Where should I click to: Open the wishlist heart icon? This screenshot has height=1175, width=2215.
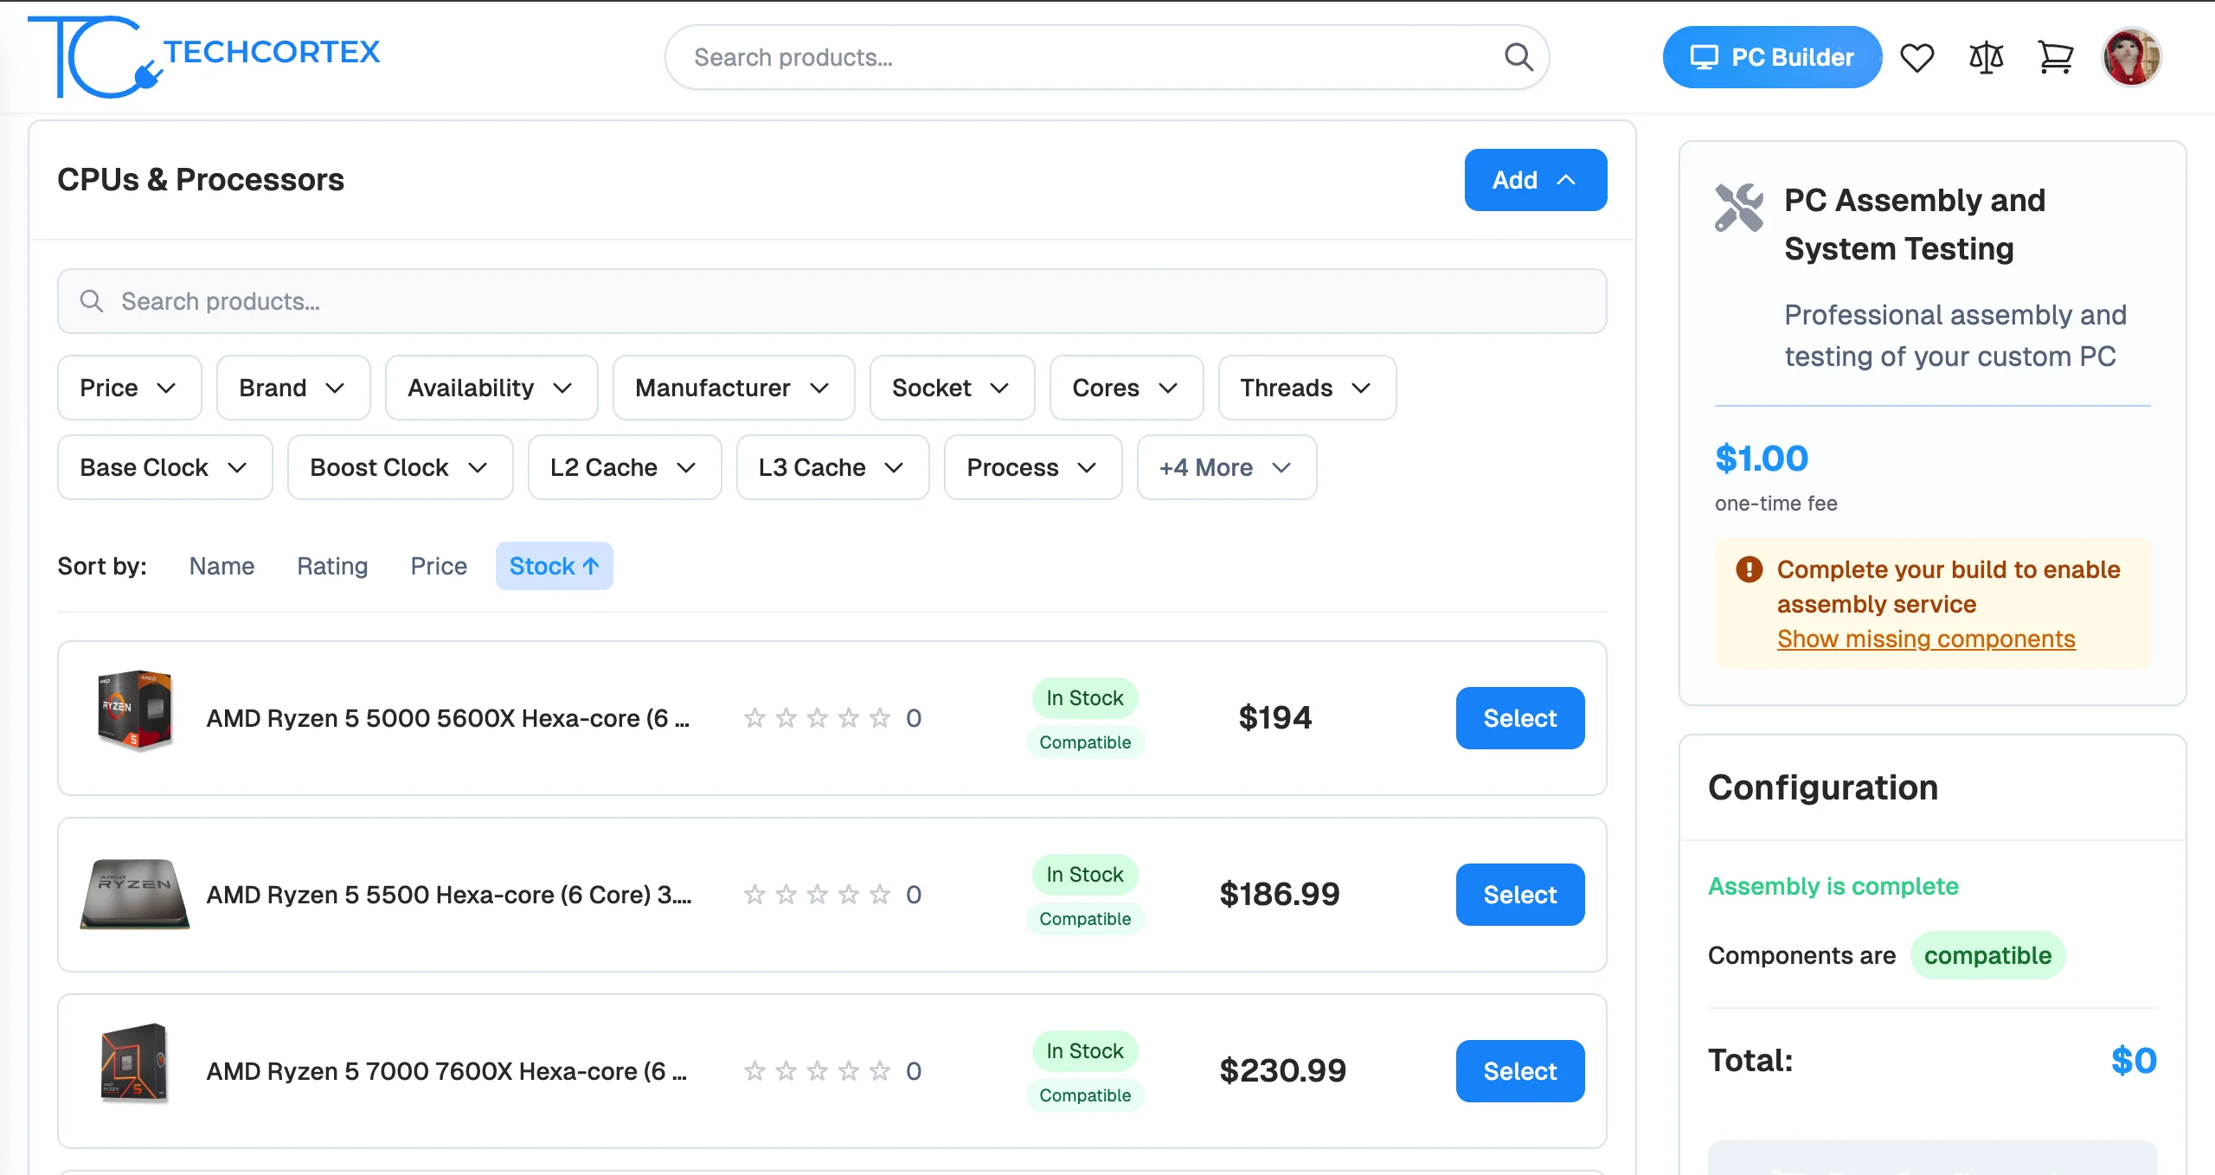1916,58
